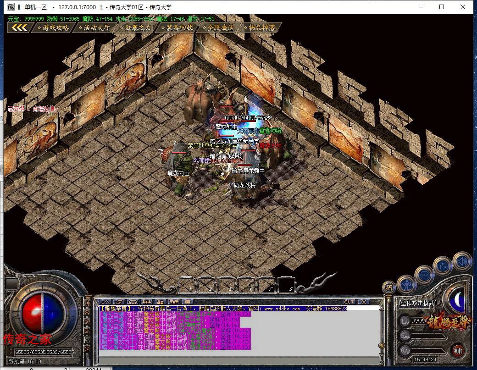The image size is (477, 370).
Task: Click the sixth chat toolbar icon, left of grid
Action: [x=174, y=302]
